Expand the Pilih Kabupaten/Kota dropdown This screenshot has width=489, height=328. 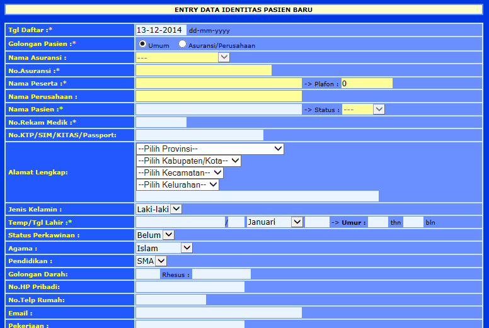pyautogui.click(x=188, y=161)
